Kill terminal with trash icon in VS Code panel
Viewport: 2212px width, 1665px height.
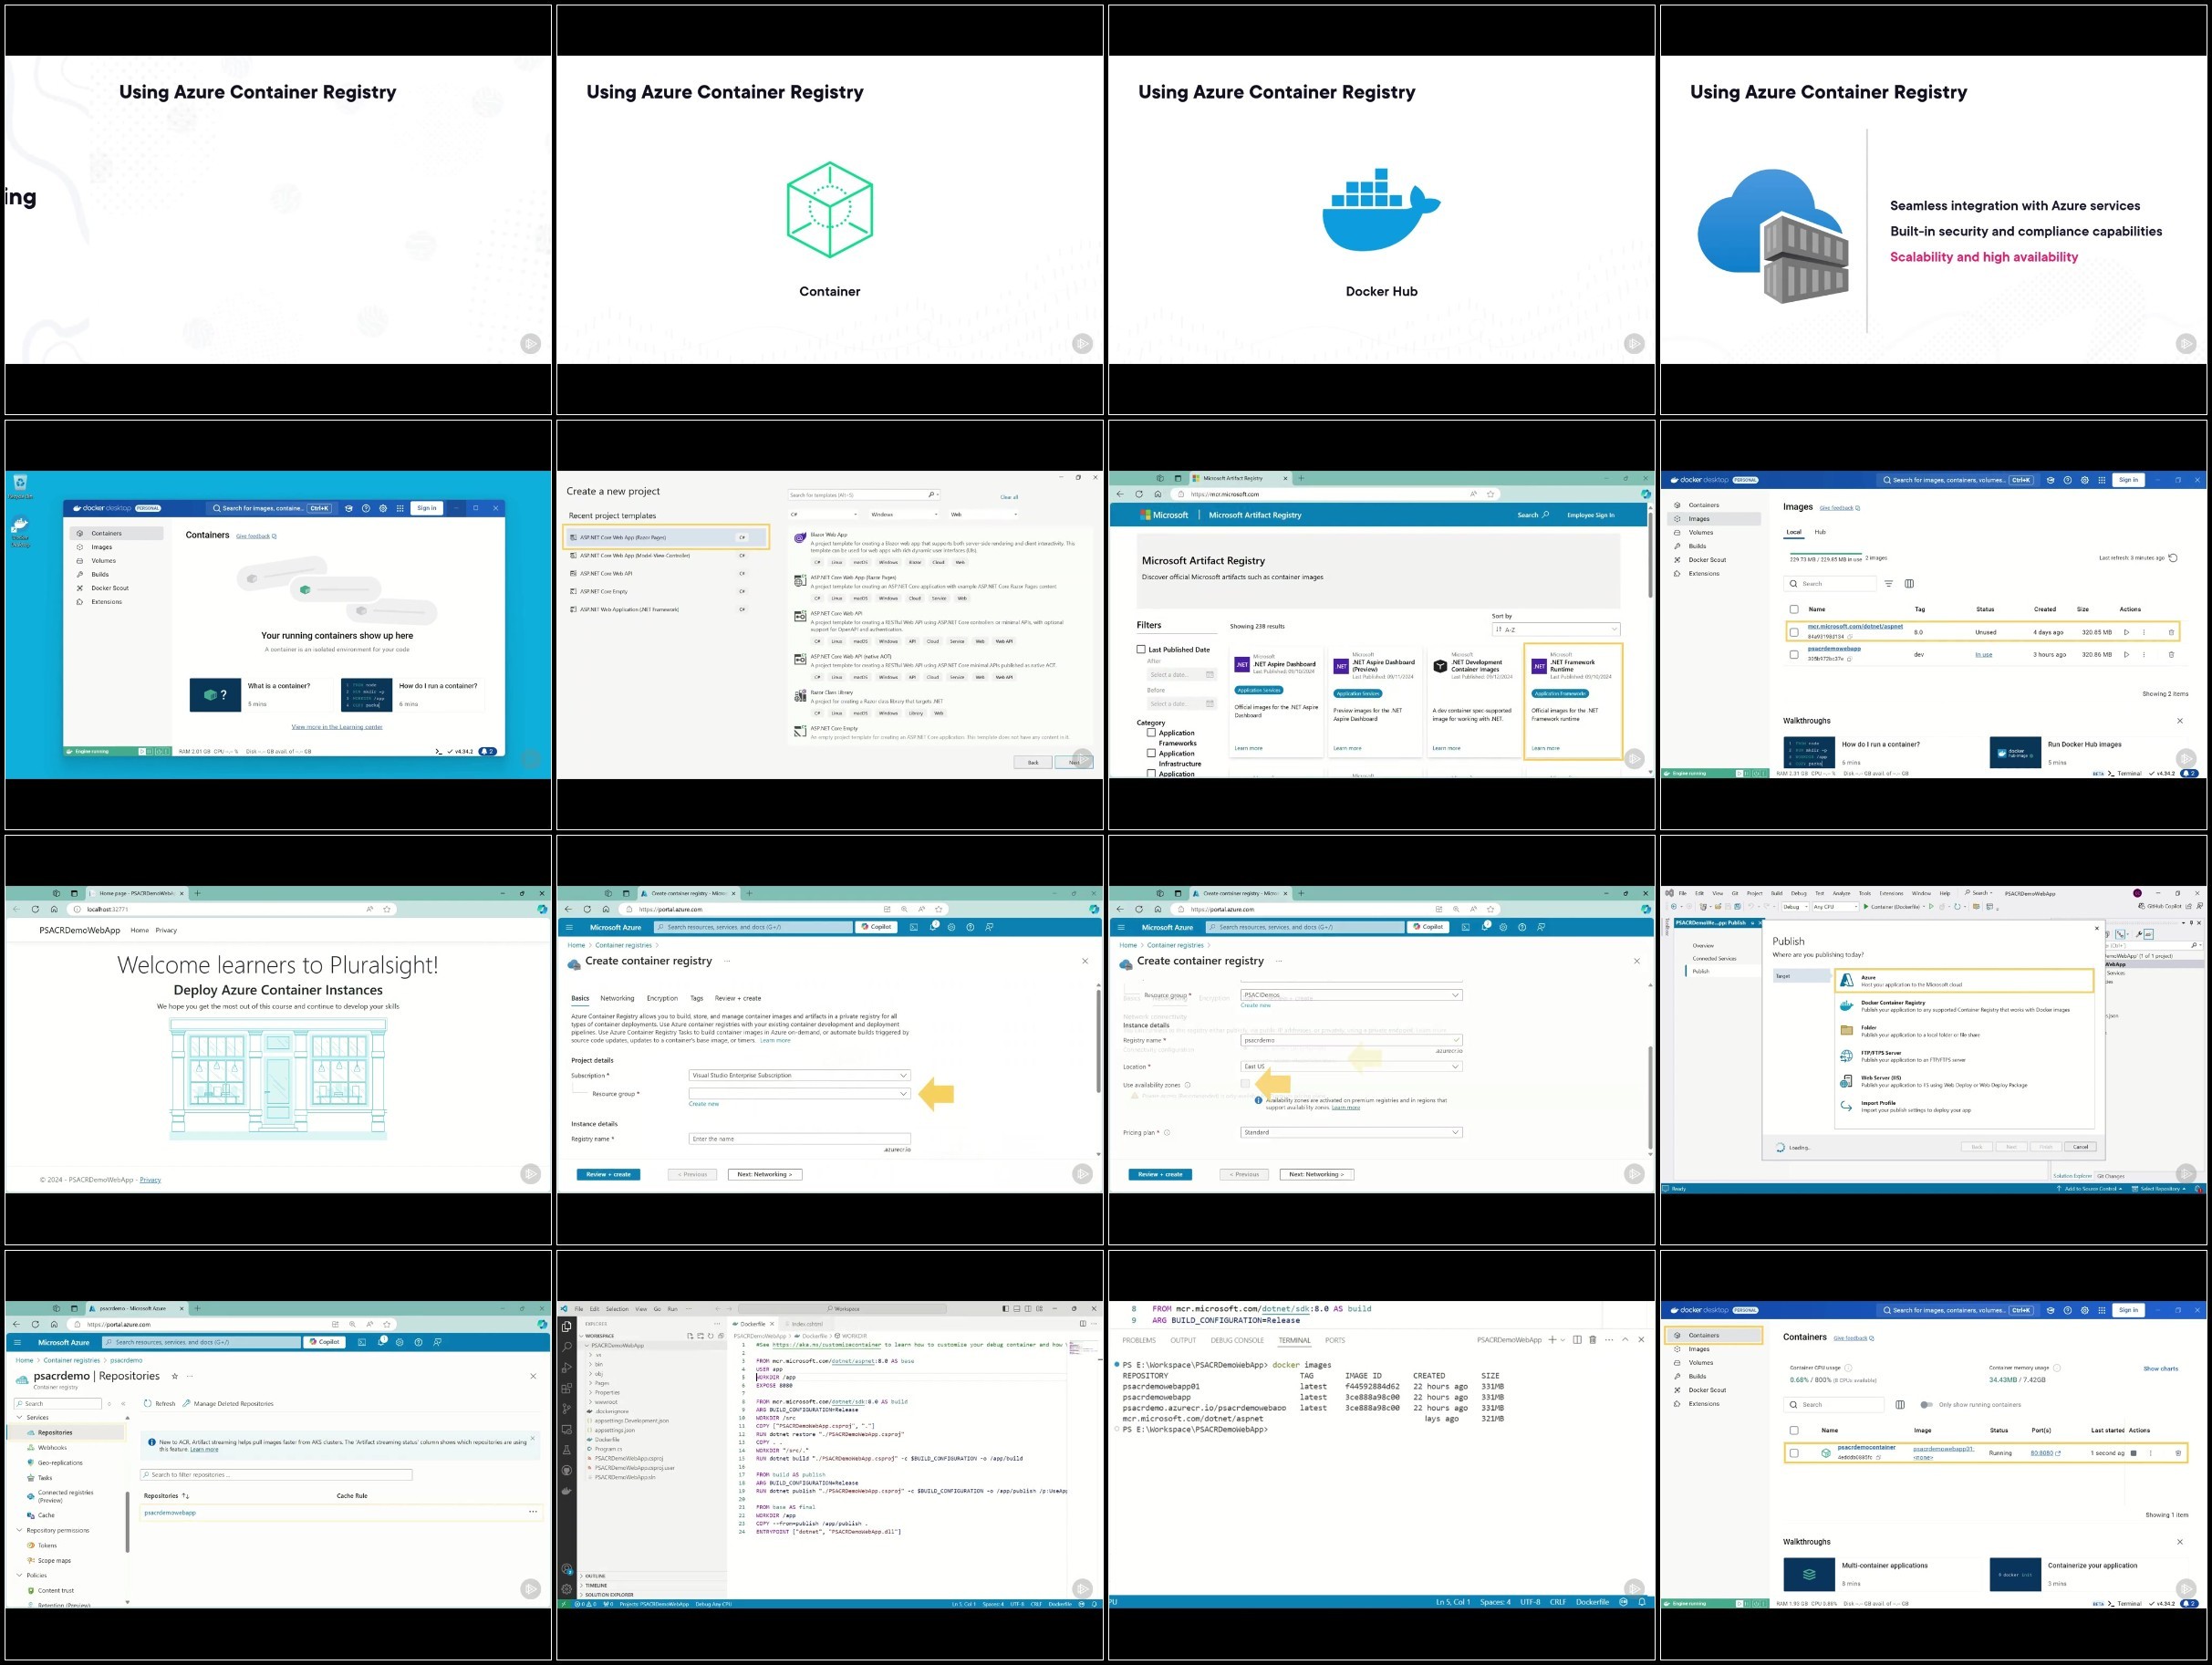(1592, 1340)
